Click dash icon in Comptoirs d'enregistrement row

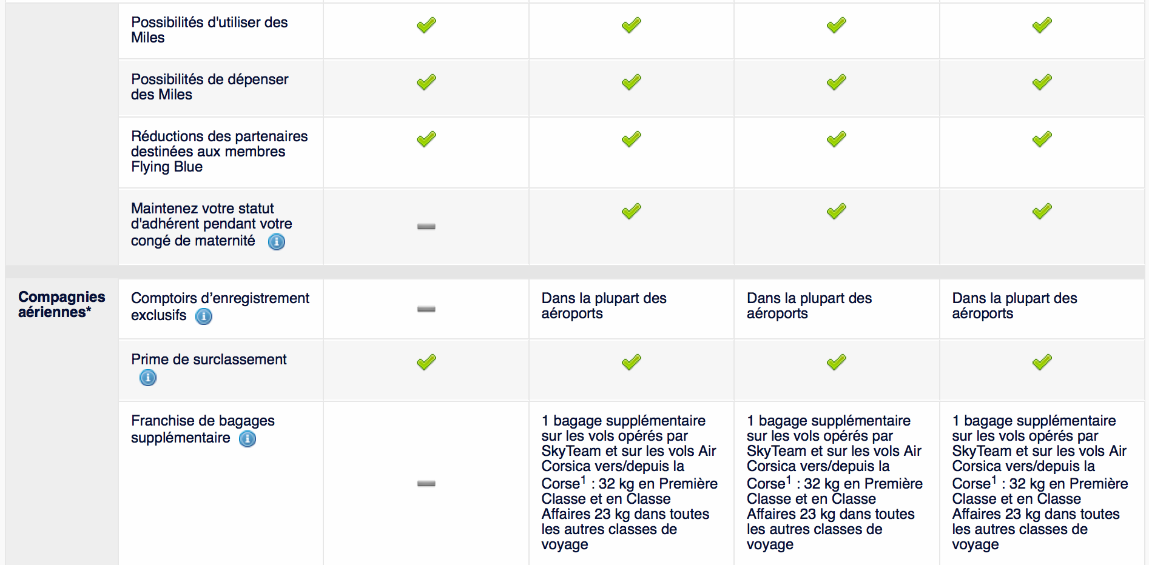[x=426, y=309]
